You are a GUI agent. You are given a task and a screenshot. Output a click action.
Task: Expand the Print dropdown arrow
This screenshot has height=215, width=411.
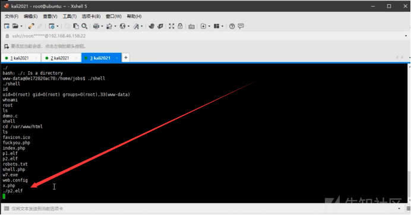click(x=102, y=26)
